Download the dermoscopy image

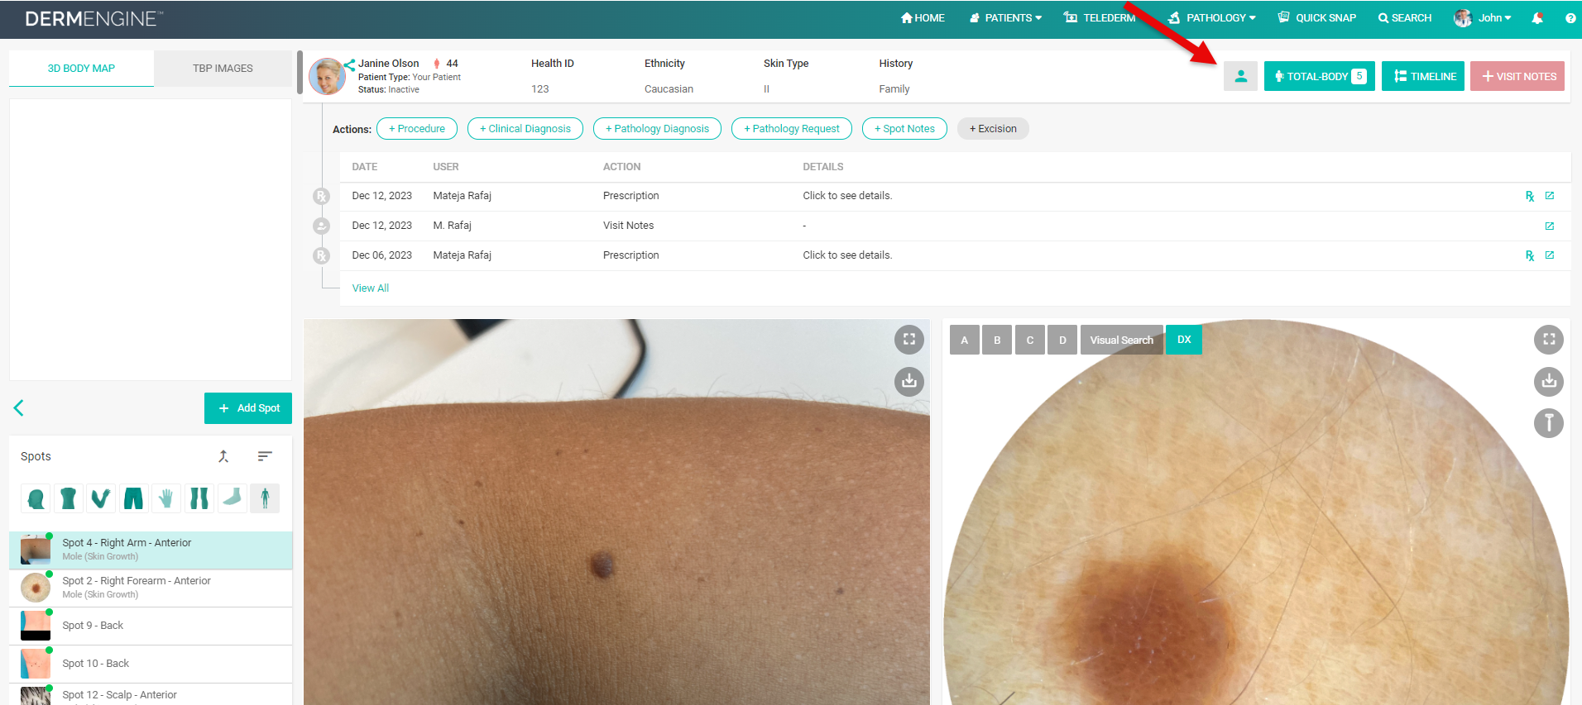1549,381
